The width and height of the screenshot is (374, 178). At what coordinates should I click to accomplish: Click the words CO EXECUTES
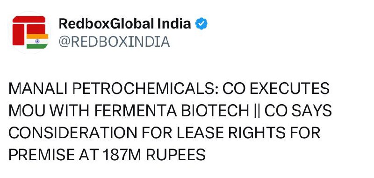[276, 89]
